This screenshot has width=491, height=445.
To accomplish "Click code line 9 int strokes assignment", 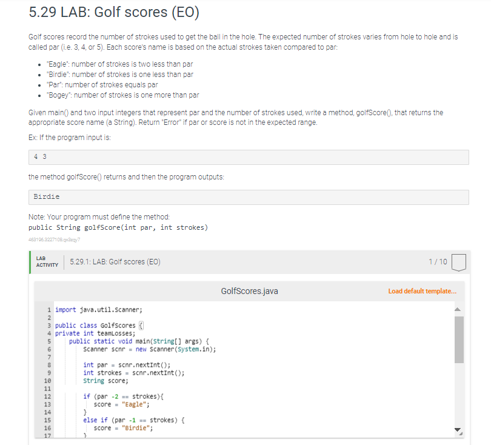I will coord(134,373).
